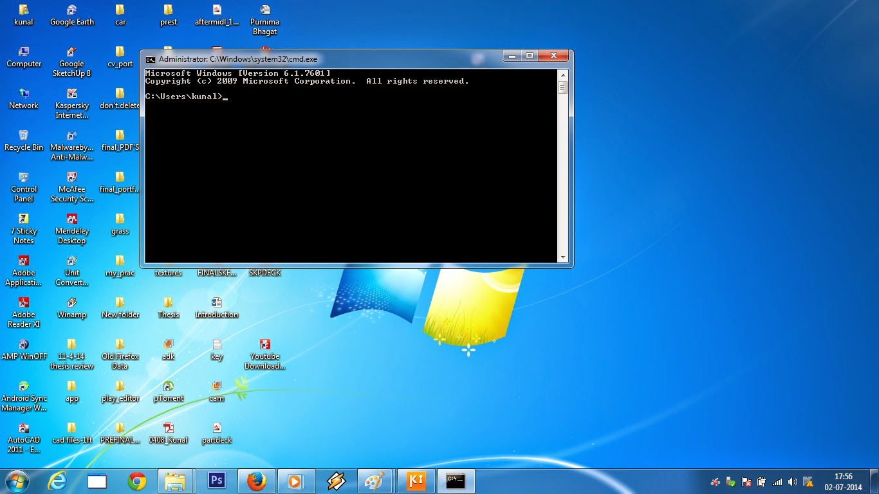Open the Google Earth desktop shortcut
This screenshot has width=879, height=494.
pyautogui.click(x=72, y=15)
